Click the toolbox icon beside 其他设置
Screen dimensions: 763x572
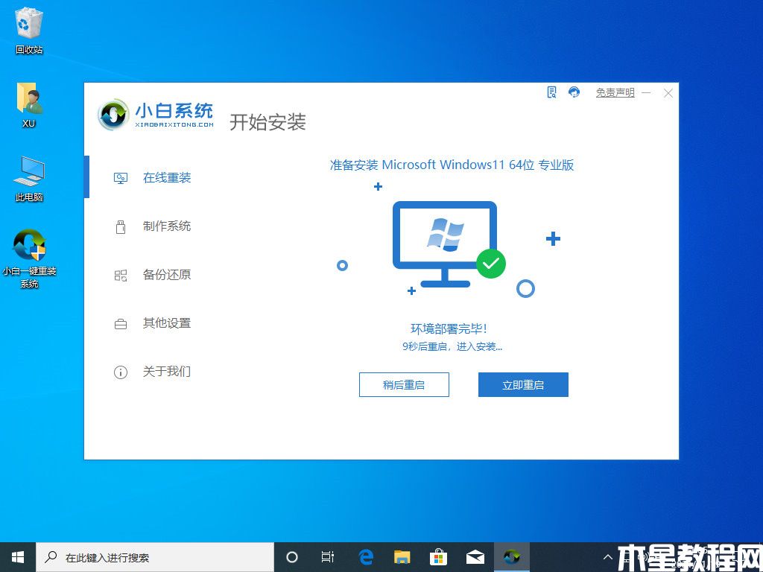click(x=121, y=324)
